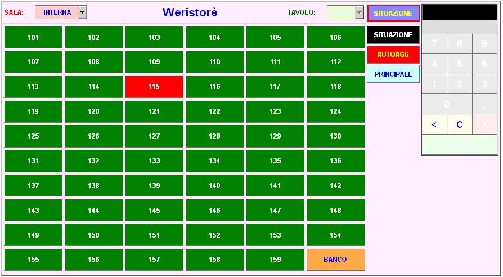This screenshot has width=503, height=277.
Task: Choose table 118
Action: 335,87
